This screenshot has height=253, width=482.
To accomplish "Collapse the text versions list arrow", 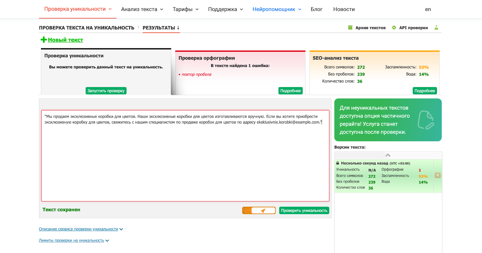I will pyautogui.click(x=388, y=155).
